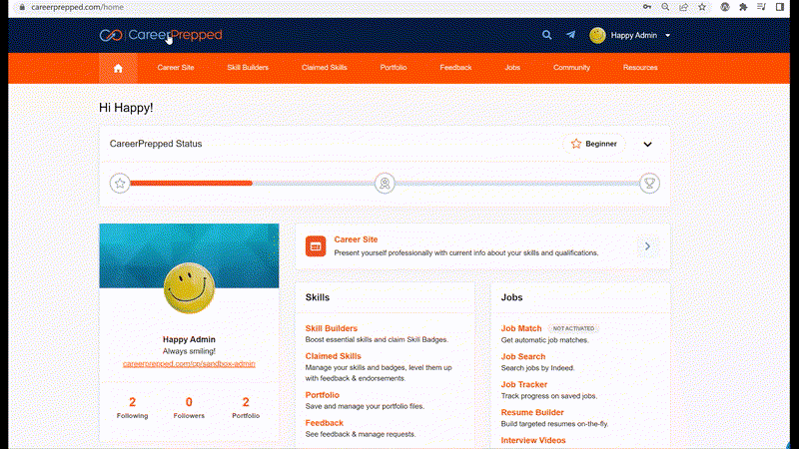View the 0 Followers count

pyautogui.click(x=189, y=408)
